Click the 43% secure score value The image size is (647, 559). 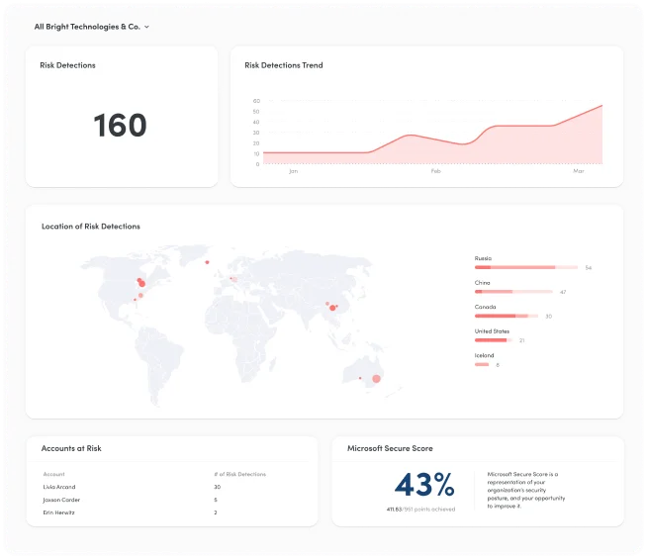424,485
